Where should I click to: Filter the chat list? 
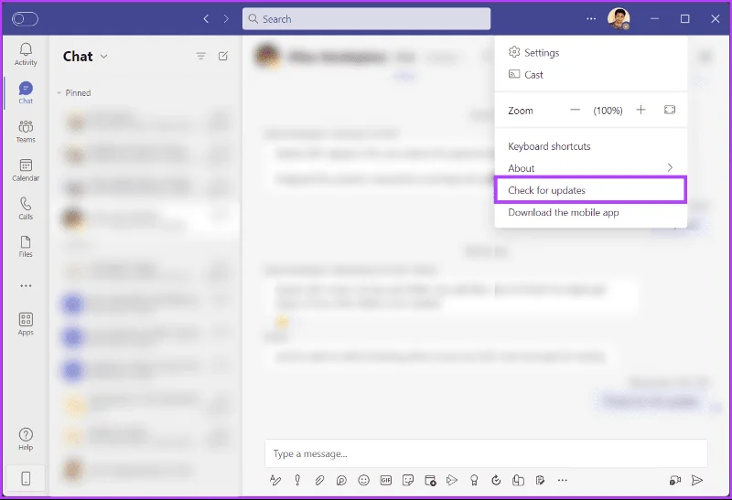coord(200,57)
